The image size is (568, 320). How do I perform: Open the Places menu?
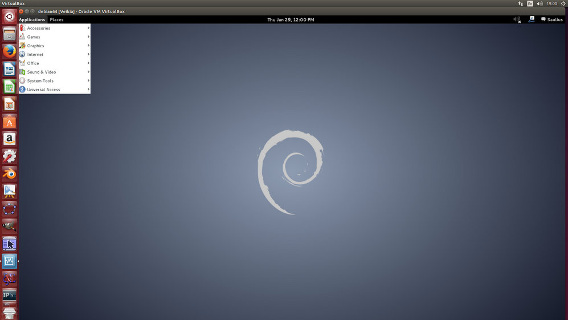coord(56,19)
